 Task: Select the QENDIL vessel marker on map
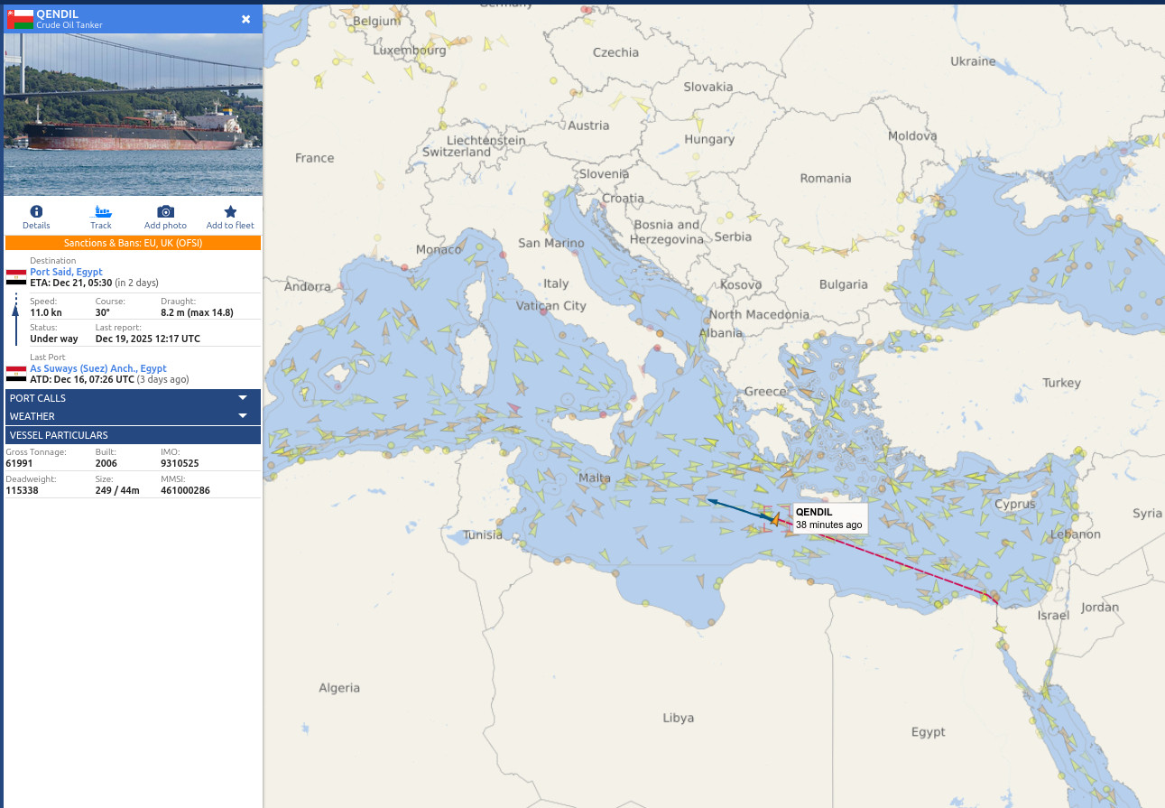point(774,518)
